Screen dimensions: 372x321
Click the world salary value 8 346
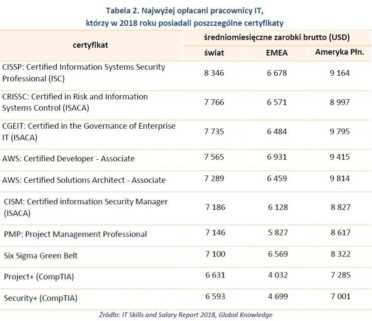pos(214,73)
